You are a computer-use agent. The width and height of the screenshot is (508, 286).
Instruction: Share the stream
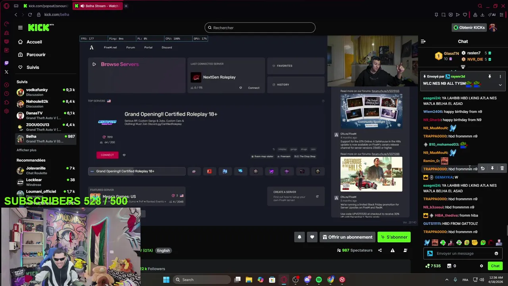point(380,250)
